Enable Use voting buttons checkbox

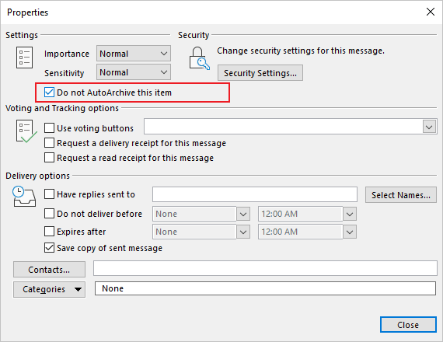pyautogui.click(x=49, y=128)
